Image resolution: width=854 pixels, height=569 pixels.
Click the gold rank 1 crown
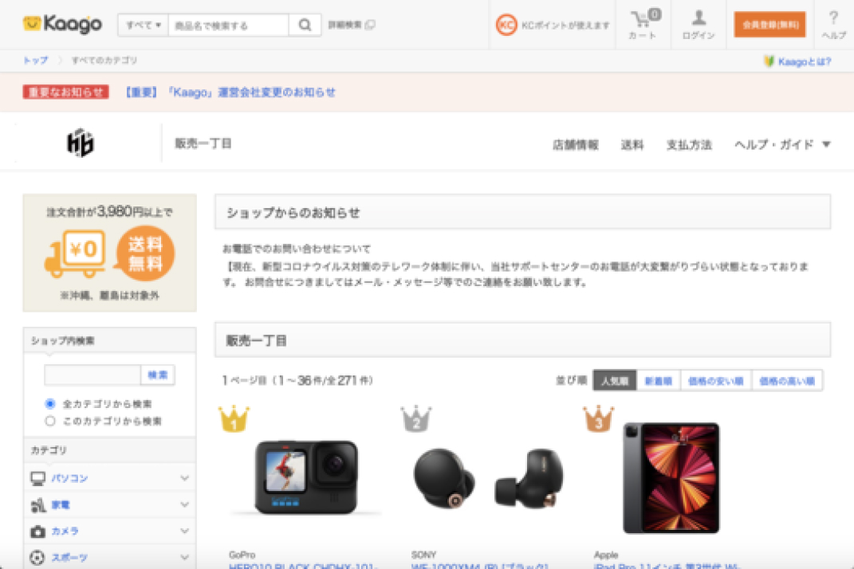[234, 418]
